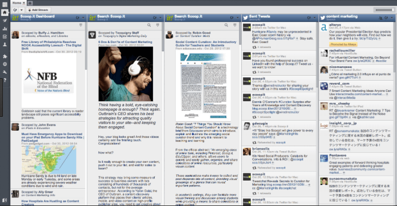Click filter icon in second Search Scoop.it stream
This screenshot has width=397, height=206.
pos(235,25)
